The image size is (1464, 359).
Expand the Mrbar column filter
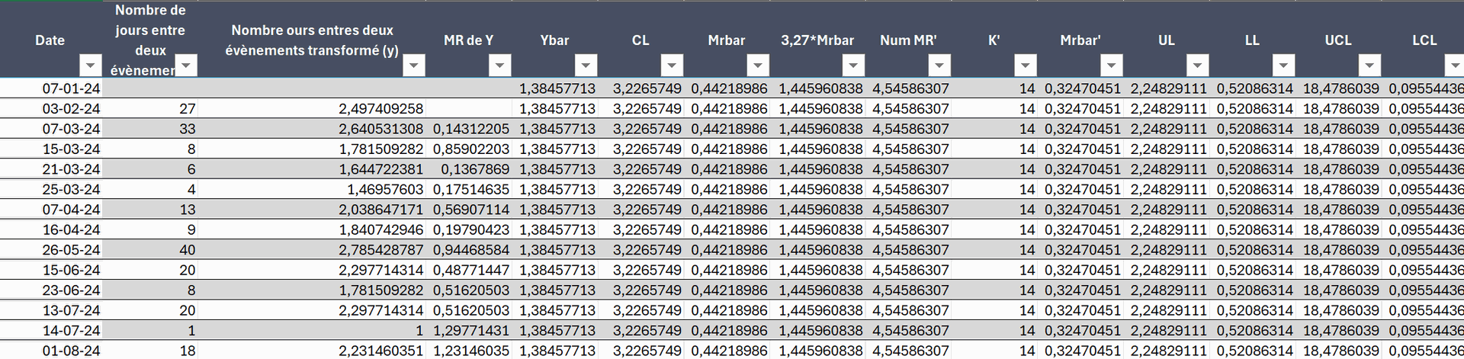pos(757,66)
